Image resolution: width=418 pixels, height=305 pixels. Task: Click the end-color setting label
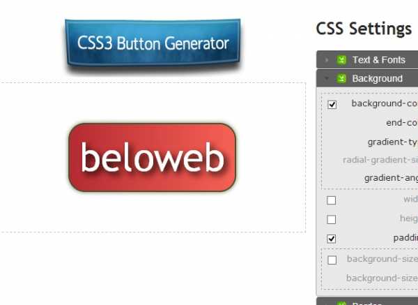pos(402,123)
